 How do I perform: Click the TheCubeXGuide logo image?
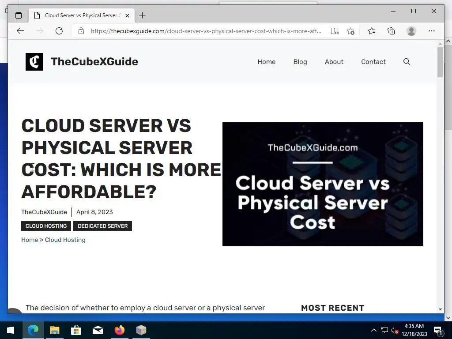(x=34, y=62)
